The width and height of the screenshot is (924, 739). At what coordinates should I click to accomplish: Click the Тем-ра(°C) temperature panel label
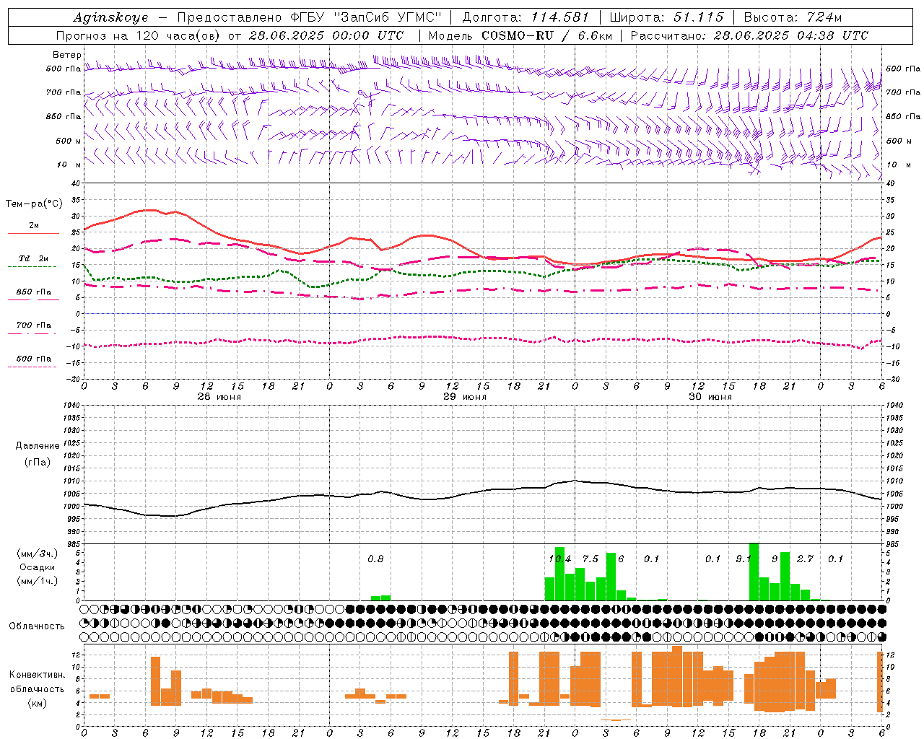coord(34,204)
